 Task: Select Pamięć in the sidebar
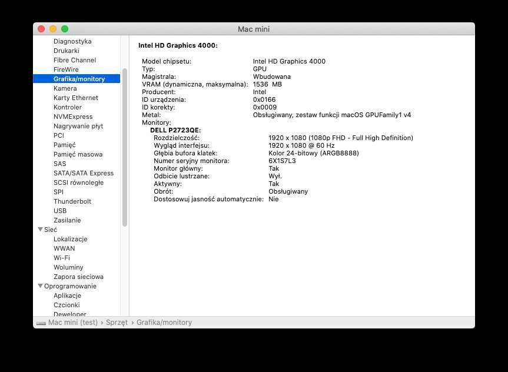[65, 145]
